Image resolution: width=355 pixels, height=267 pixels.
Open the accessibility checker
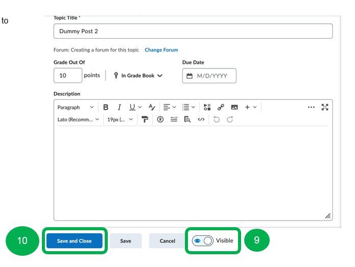click(x=160, y=119)
